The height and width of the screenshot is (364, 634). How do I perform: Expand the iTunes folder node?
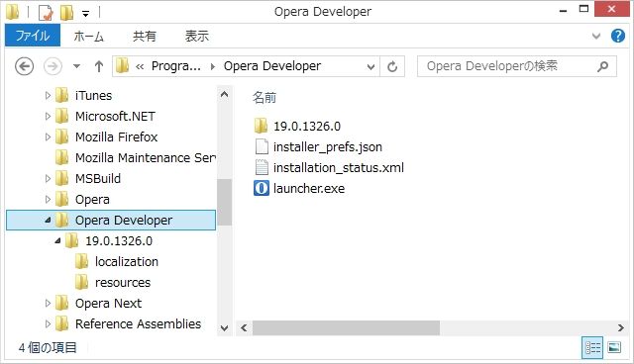[x=48, y=96]
